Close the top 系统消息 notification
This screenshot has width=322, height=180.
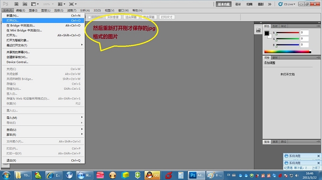click(x=318, y=156)
